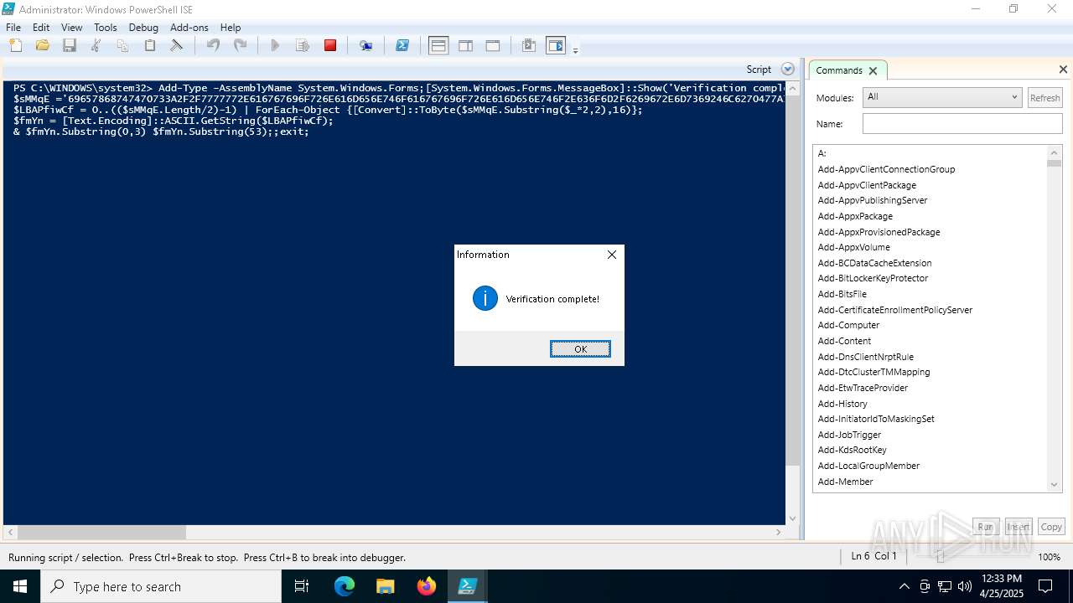Image resolution: width=1073 pixels, height=603 pixels.
Task: Click the Show Command Add-on icon
Action: coord(556,46)
